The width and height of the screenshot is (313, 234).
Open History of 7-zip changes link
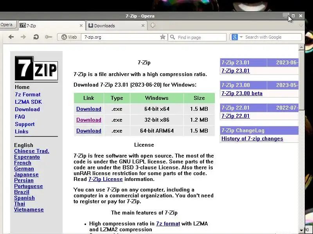click(252, 139)
